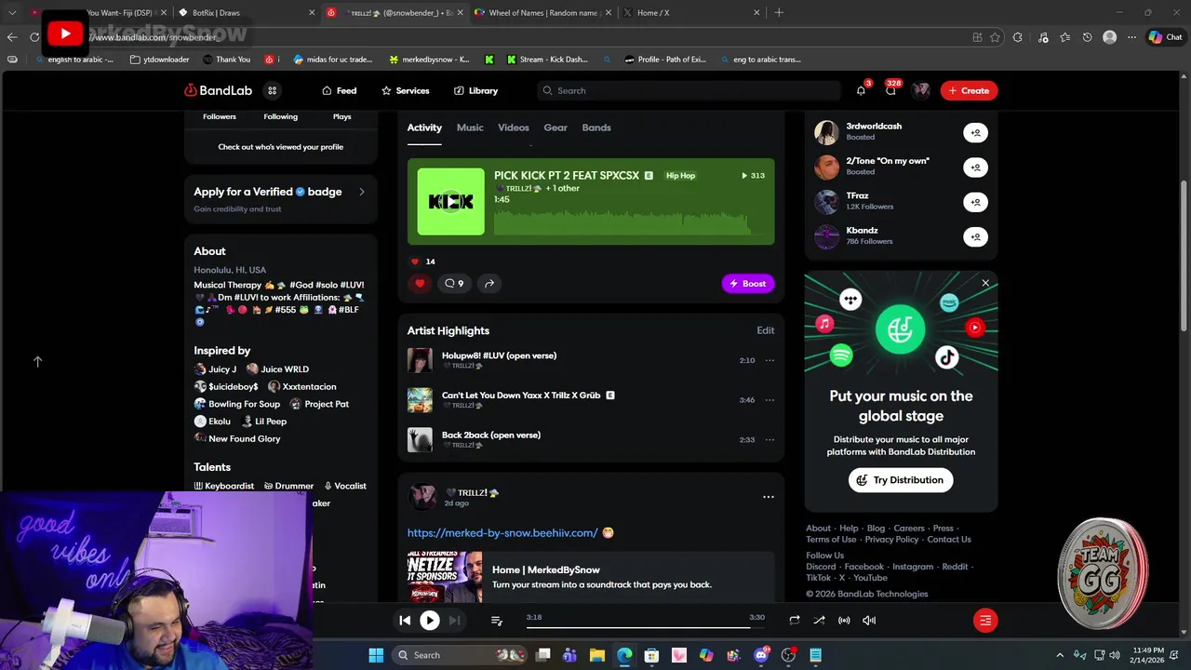Viewport: 1191px width, 670px height.
Task: Open Home | MerkedBySnow link preview image
Action: click(445, 577)
